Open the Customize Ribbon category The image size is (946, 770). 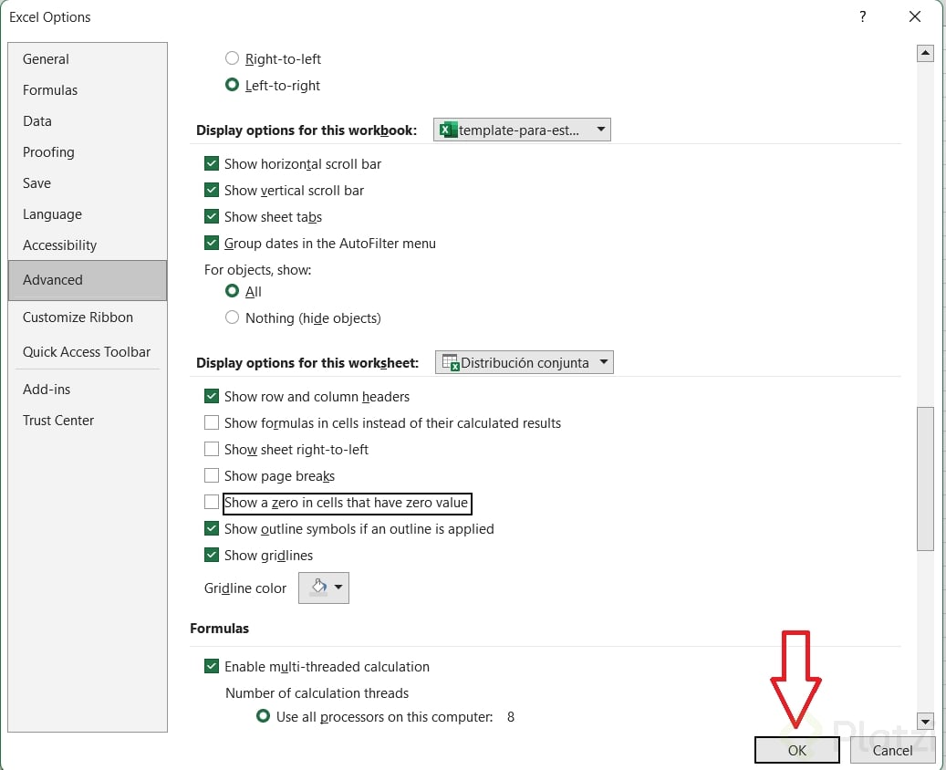(78, 317)
